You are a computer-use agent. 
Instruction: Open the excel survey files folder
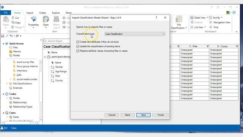coord(25,62)
